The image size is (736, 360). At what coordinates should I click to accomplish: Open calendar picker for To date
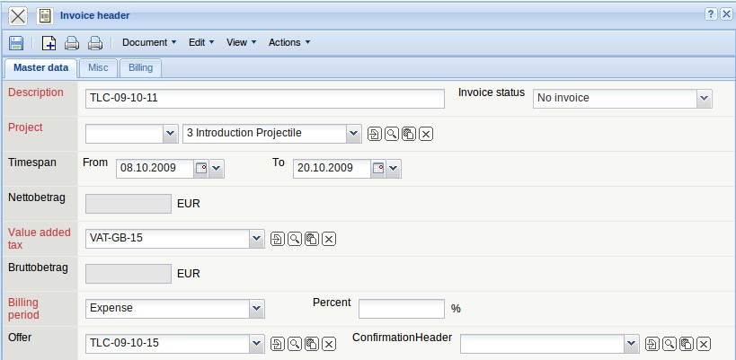(x=378, y=168)
